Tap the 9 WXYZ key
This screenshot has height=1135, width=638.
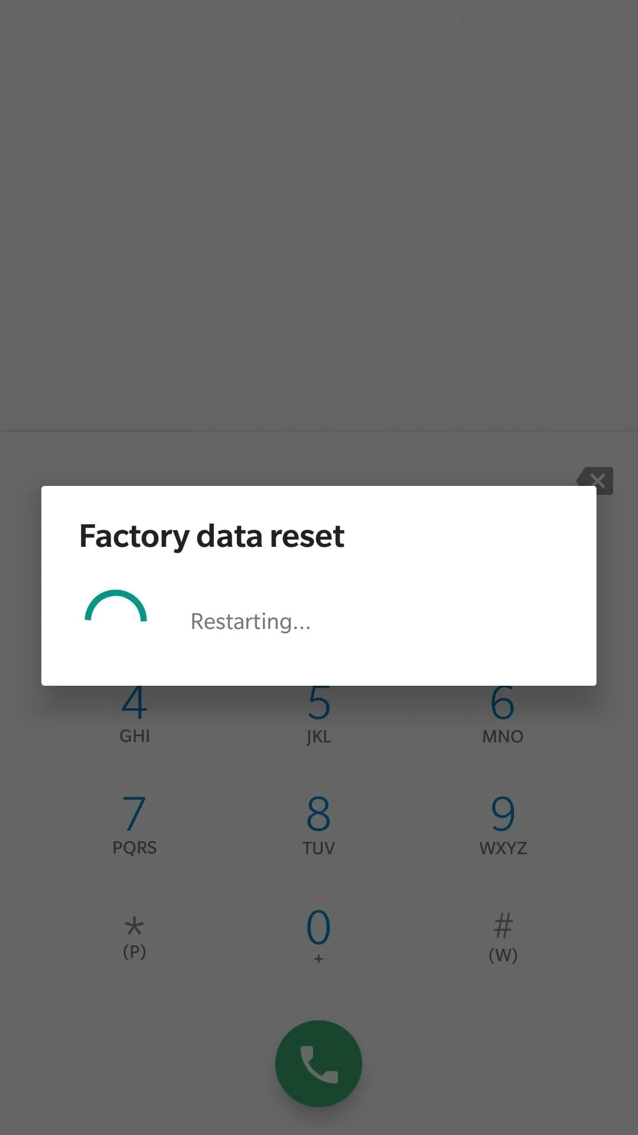[x=503, y=826]
